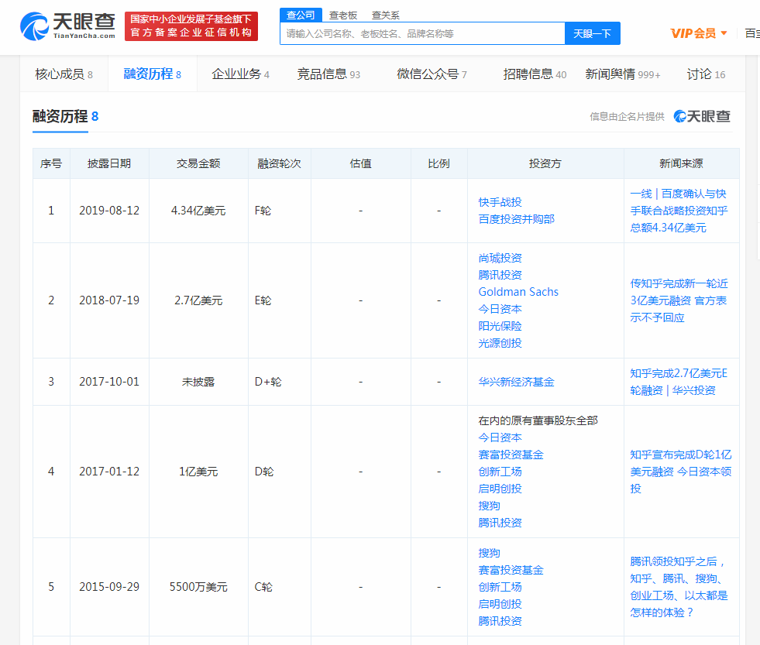Open the news link about 4.34亿美元 financing

point(680,210)
